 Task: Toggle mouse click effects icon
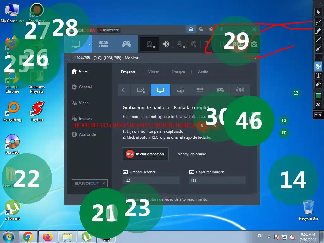pyautogui.click(x=194, y=44)
